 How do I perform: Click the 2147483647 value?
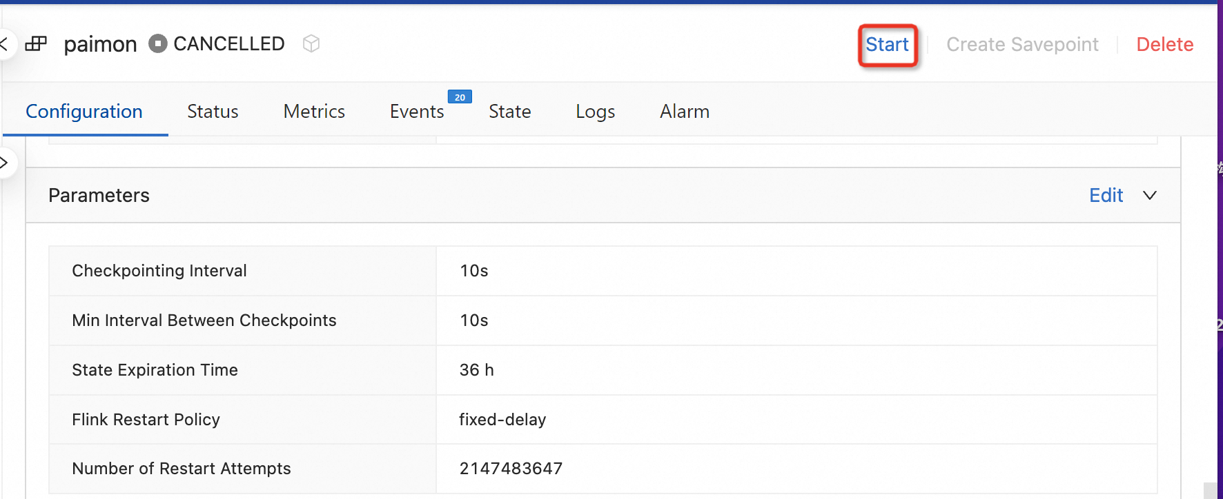tap(511, 469)
